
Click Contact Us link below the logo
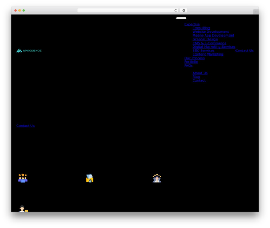(x=25, y=126)
